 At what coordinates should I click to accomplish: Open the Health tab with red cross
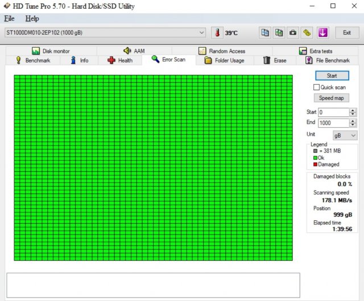120,60
